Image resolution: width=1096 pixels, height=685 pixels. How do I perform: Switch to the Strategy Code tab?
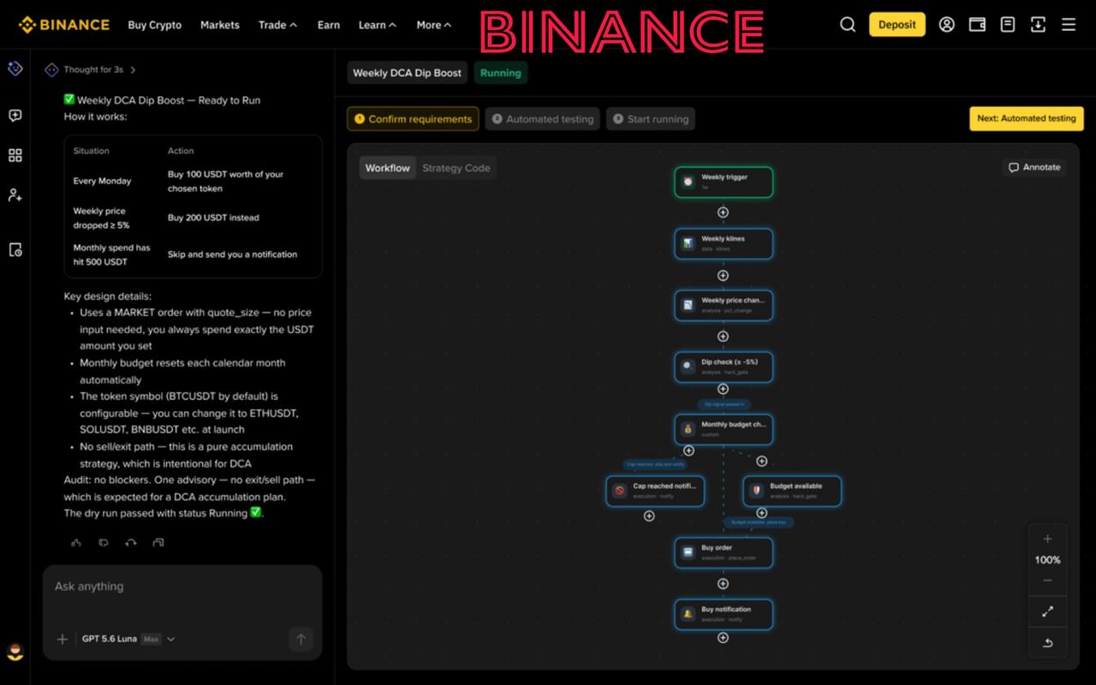pos(456,168)
